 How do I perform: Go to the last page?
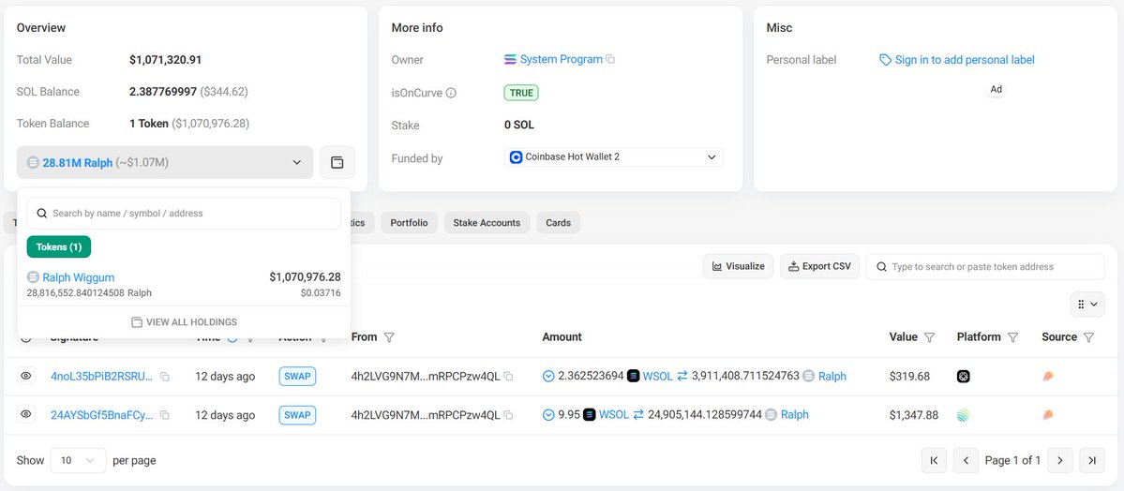[x=1092, y=460]
